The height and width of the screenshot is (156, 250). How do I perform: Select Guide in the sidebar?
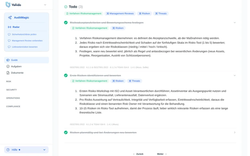(x=26, y=60)
